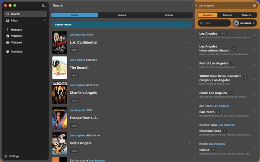Screen dimensions: 260x162
Task: Click the 2000 year badge
Action: (74, 101)
